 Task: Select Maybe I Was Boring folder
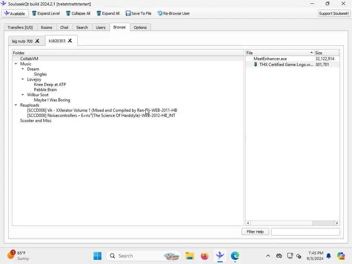click(52, 100)
